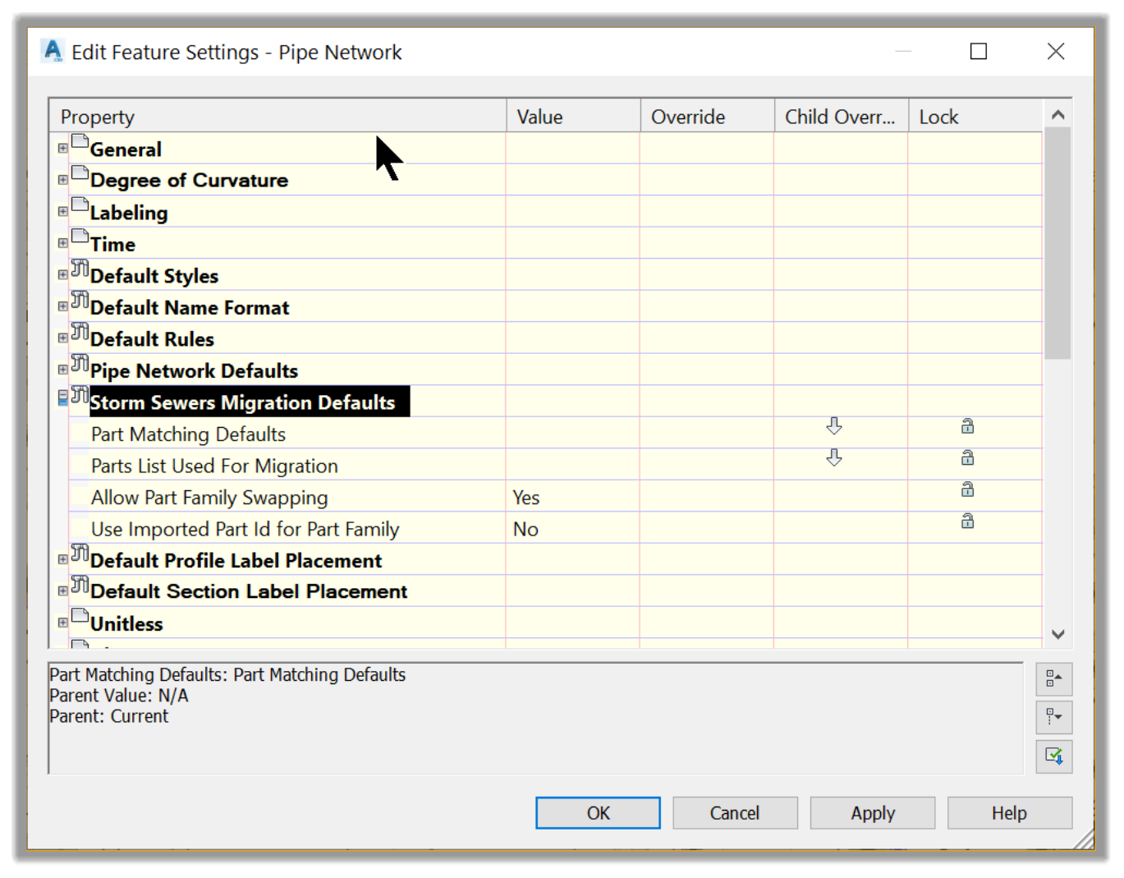
Task: Click the Degree of Curvature page icon
Action: (x=80, y=172)
